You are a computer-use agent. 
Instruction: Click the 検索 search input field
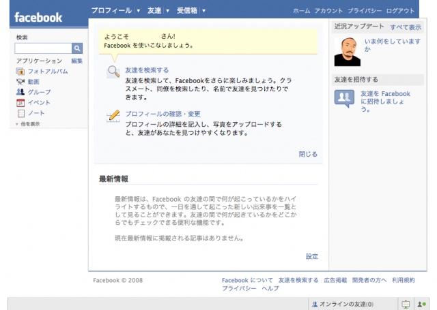point(43,48)
